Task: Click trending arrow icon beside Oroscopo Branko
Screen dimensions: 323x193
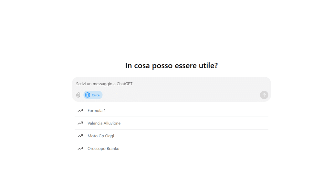Action: [x=80, y=149]
